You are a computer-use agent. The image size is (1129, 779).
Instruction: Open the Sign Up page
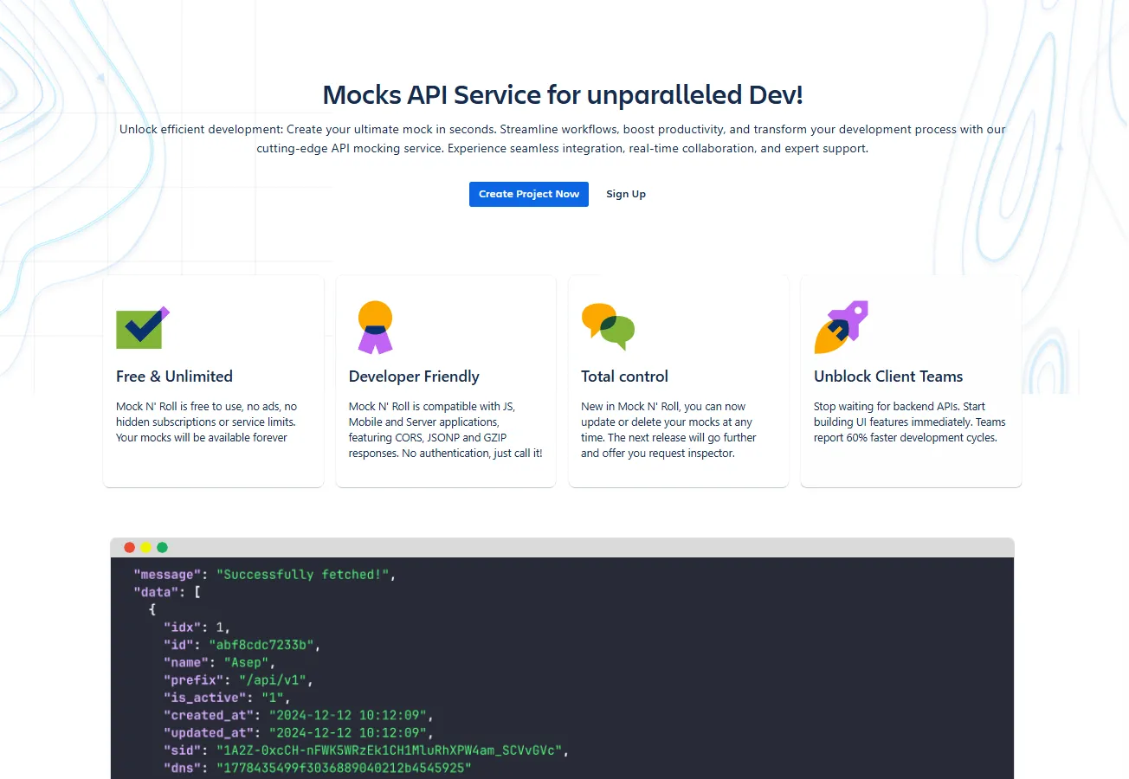[626, 194]
